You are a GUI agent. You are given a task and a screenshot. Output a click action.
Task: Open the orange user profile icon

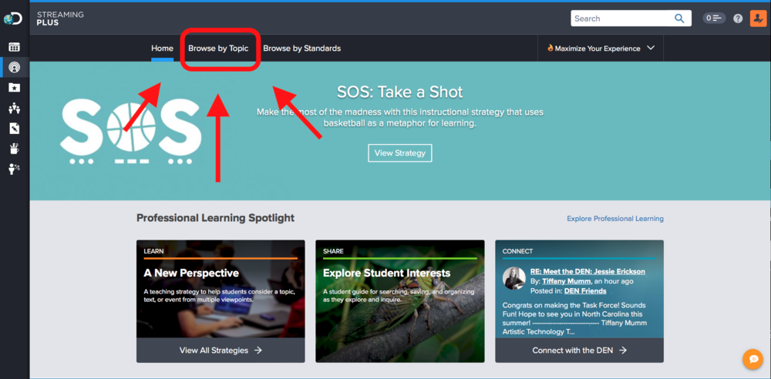pyautogui.click(x=758, y=18)
